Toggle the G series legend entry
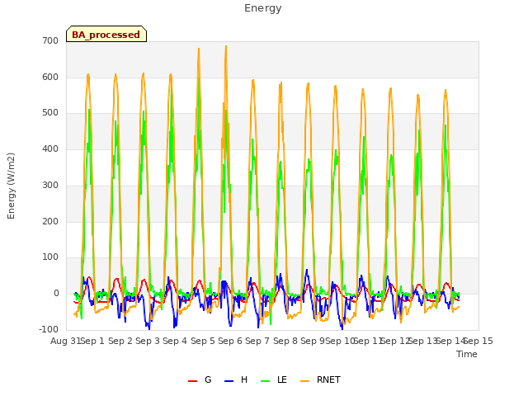The image size is (528, 396). point(200,379)
